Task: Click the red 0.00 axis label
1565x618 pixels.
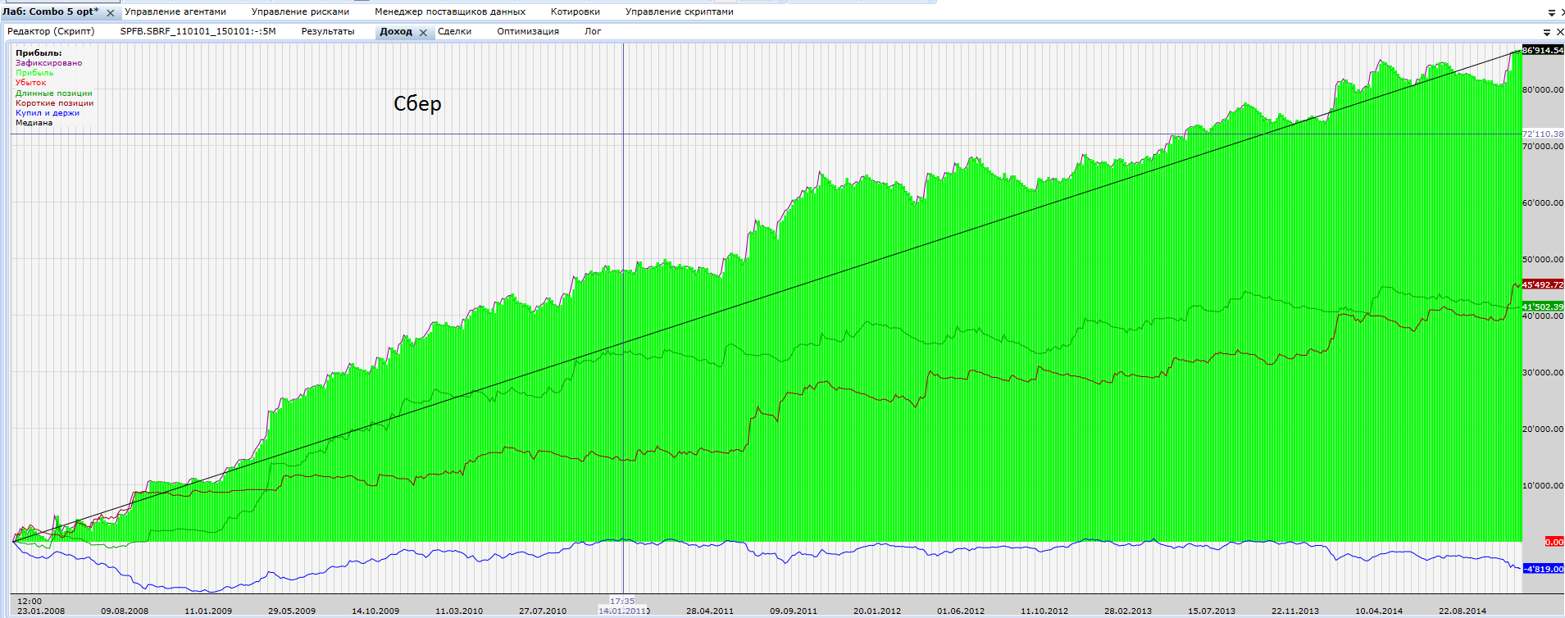Action: coord(1554,542)
